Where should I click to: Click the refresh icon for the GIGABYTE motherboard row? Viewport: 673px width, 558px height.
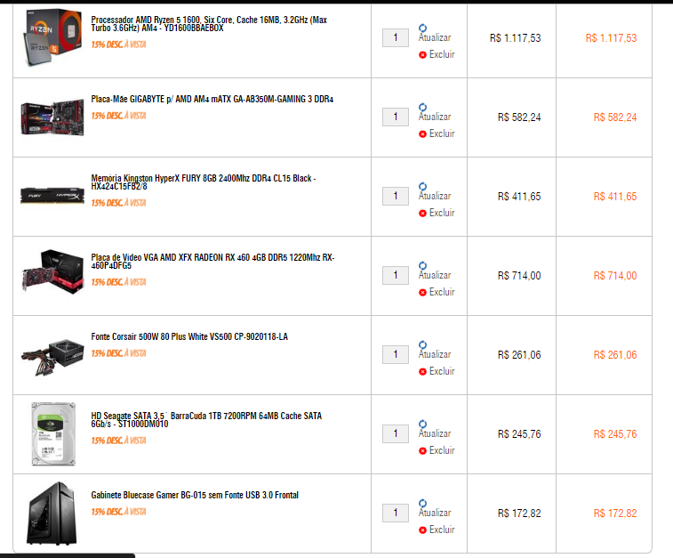tap(423, 107)
